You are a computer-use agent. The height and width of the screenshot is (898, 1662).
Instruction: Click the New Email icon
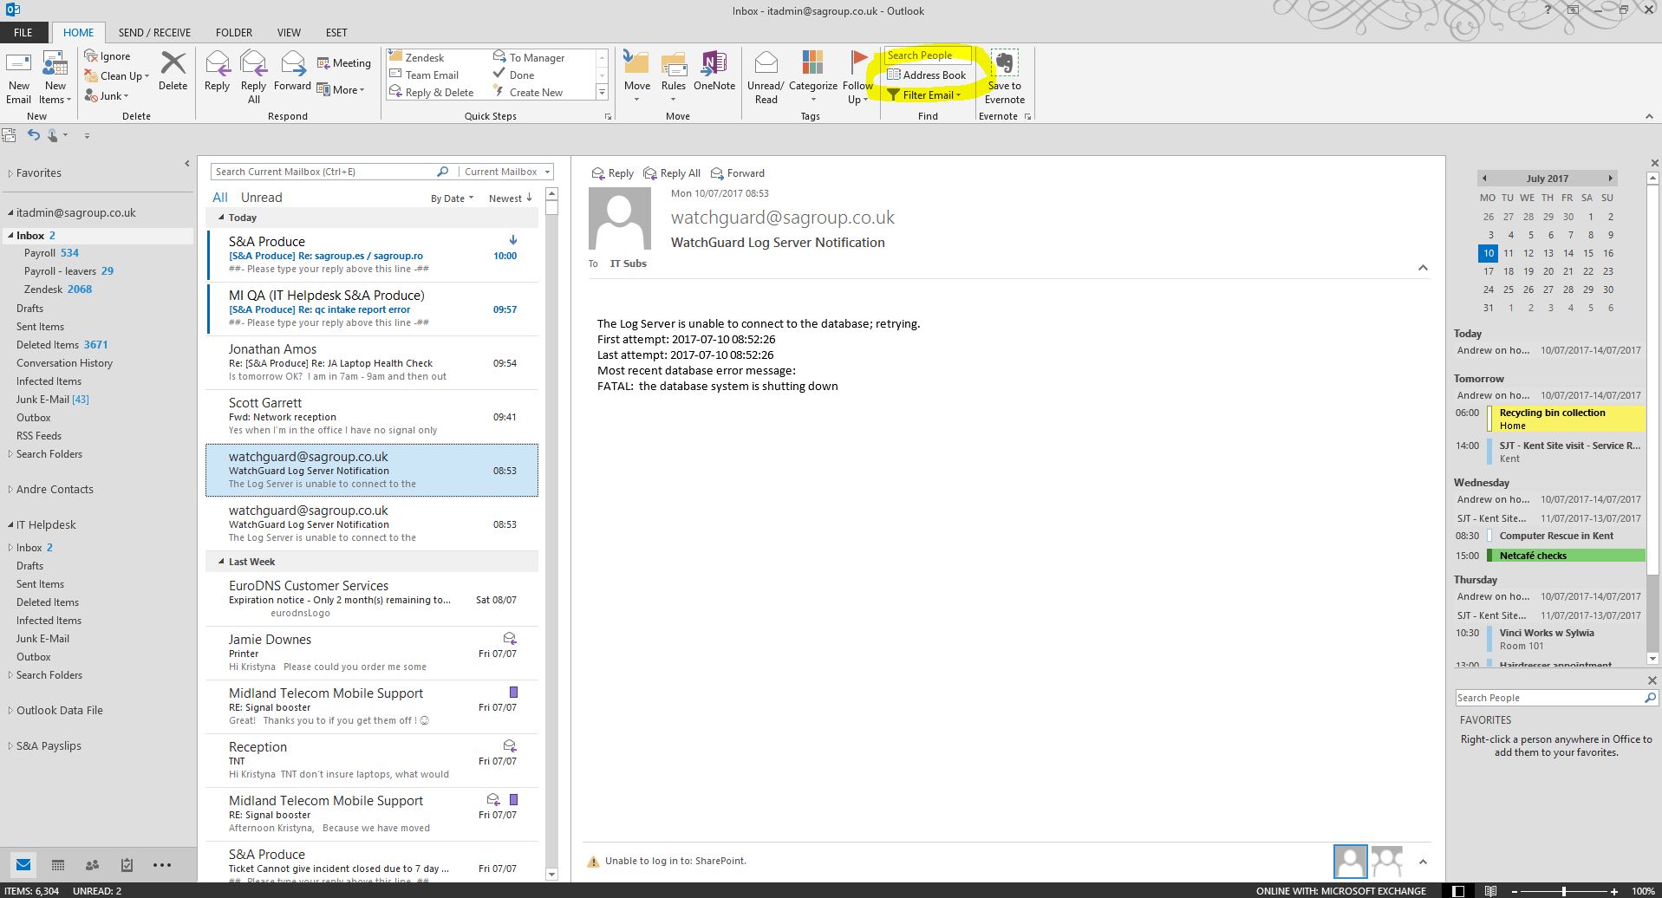(18, 76)
